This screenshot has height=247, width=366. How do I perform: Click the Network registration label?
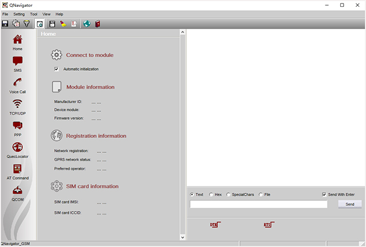point(71,151)
